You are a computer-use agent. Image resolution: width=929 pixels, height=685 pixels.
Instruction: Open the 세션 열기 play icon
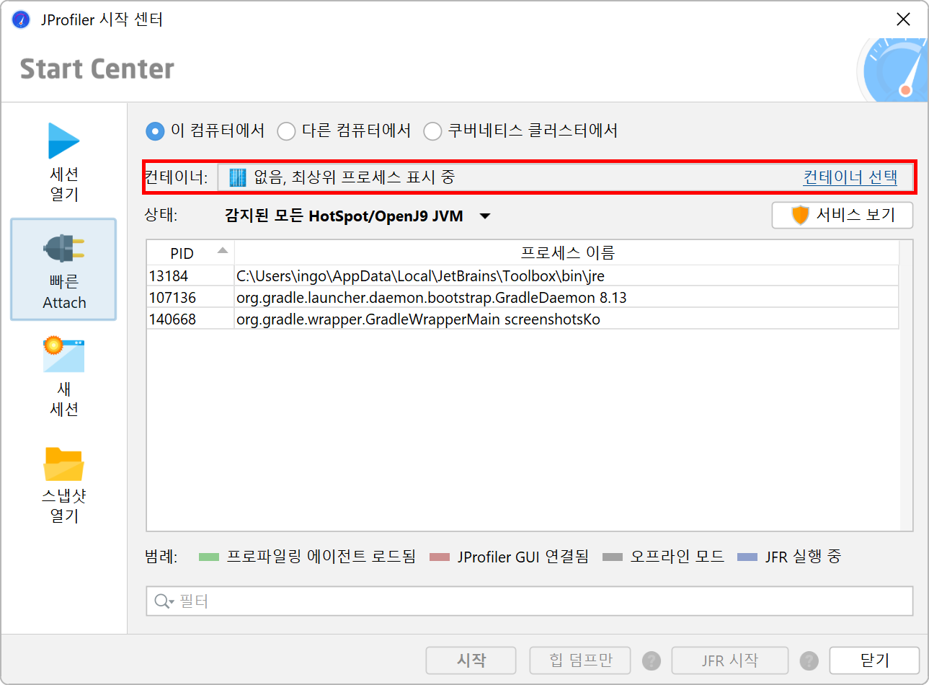coord(63,141)
